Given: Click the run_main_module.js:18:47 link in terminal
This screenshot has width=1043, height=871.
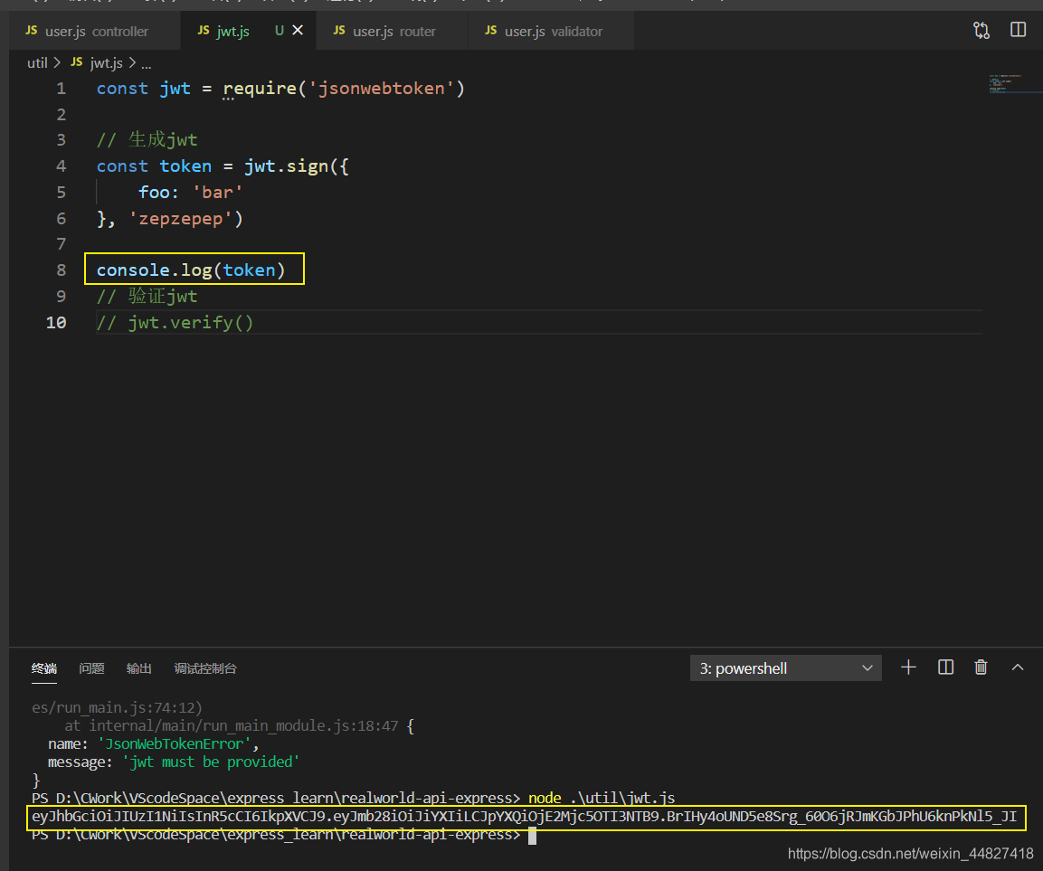Looking at the screenshot, I should click(243, 726).
